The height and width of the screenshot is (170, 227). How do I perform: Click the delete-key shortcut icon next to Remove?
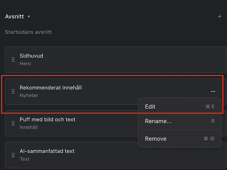[x=211, y=139]
